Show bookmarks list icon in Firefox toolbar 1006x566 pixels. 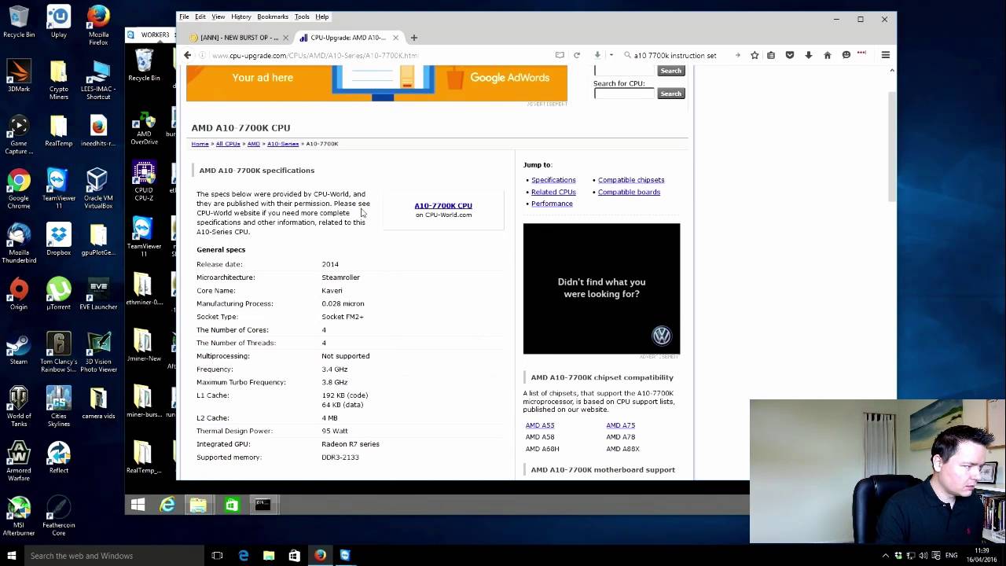pyautogui.click(x=771, y=55)
